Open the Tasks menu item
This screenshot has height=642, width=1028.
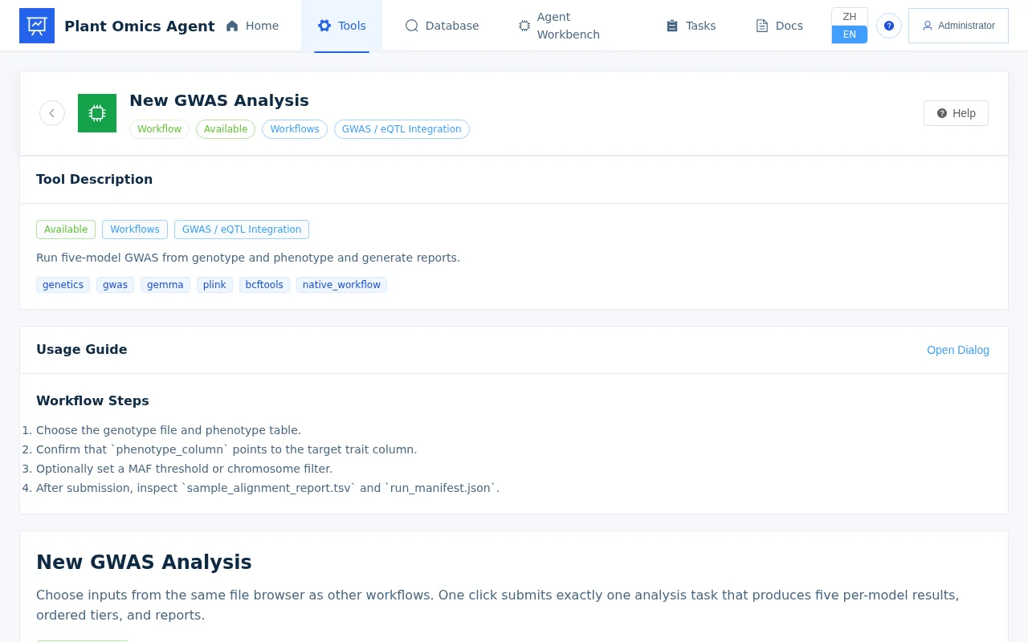691,26
